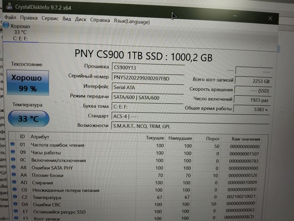Screen dimensions: 294x221
Task: Click the Возможности field S.M.A.R.T., NCQ
Action: coord(190,127)
